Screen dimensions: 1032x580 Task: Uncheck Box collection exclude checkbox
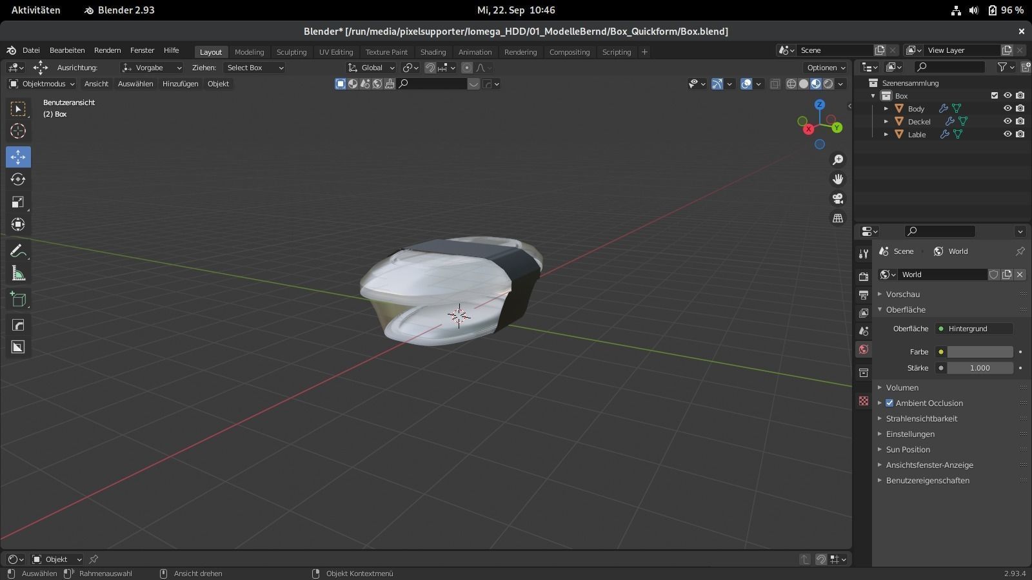995,95
